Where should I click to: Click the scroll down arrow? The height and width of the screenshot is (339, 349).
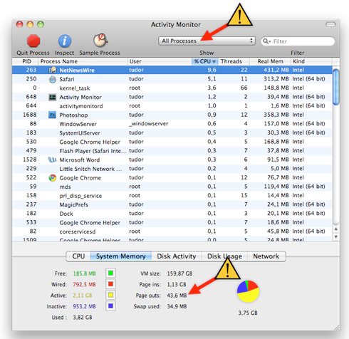[335, 237]
